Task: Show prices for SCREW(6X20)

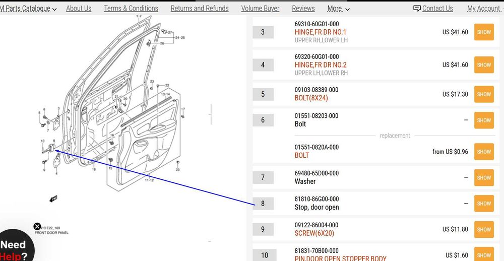Action: click(484, 229)
